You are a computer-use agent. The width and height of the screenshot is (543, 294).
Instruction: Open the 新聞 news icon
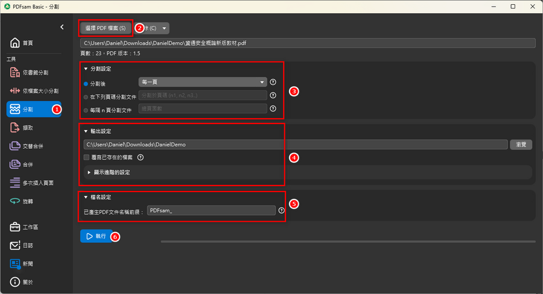(x=15, y=263)
